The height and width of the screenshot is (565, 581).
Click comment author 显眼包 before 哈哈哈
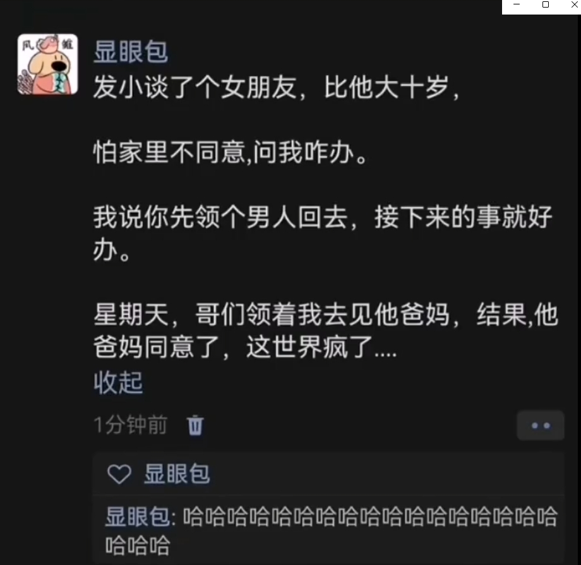click(x=138, y=517)
